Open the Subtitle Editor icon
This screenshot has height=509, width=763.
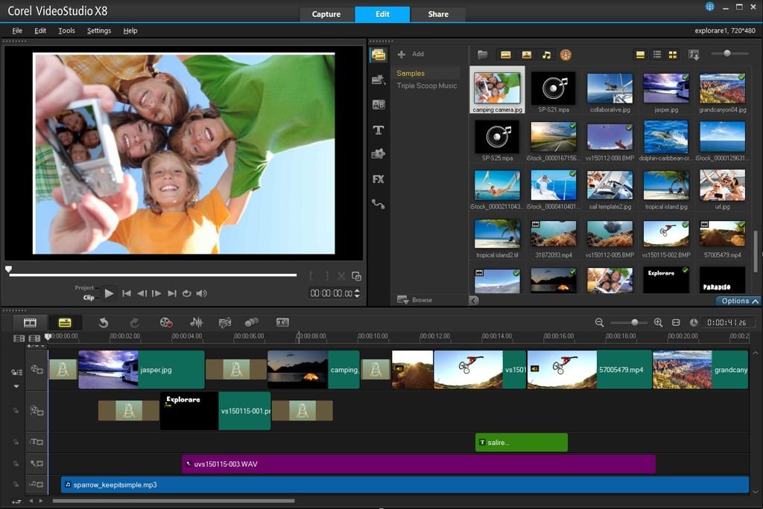(282, 323)
